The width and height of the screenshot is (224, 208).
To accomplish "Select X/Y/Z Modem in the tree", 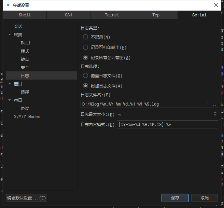I will pyautogui.click(x=27, y=117).
